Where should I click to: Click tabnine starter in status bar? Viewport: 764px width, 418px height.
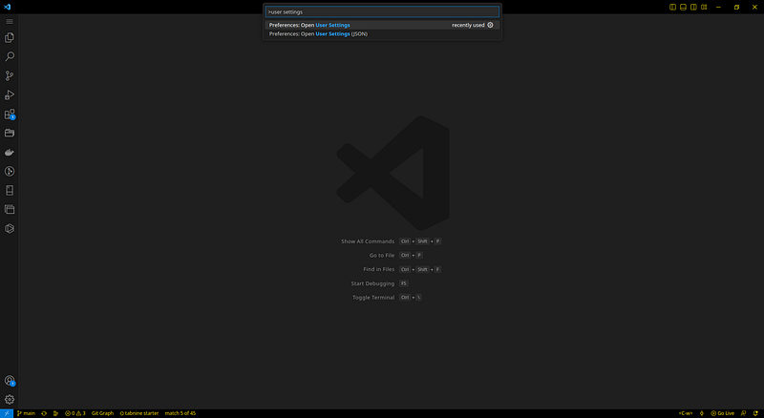[138, 413]
